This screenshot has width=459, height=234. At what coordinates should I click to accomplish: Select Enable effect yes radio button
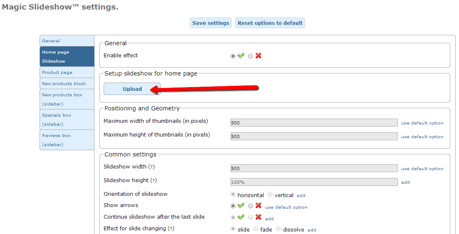(x=233, y=56)
